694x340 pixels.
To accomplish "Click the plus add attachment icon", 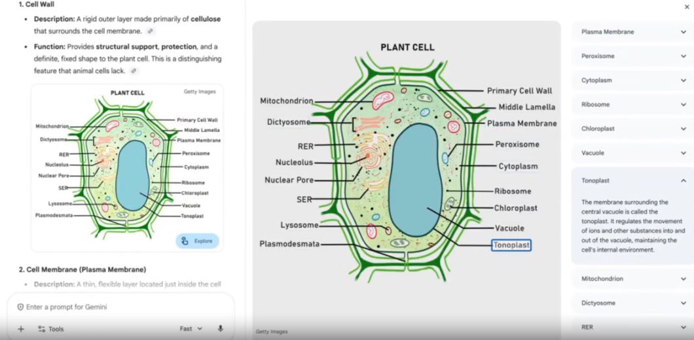I will pyautogui.click(x=20, y=329).
